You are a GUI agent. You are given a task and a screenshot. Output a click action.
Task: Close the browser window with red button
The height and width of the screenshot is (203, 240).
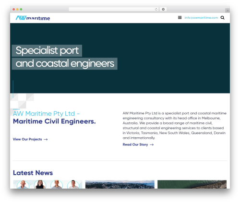coord(14,10)
